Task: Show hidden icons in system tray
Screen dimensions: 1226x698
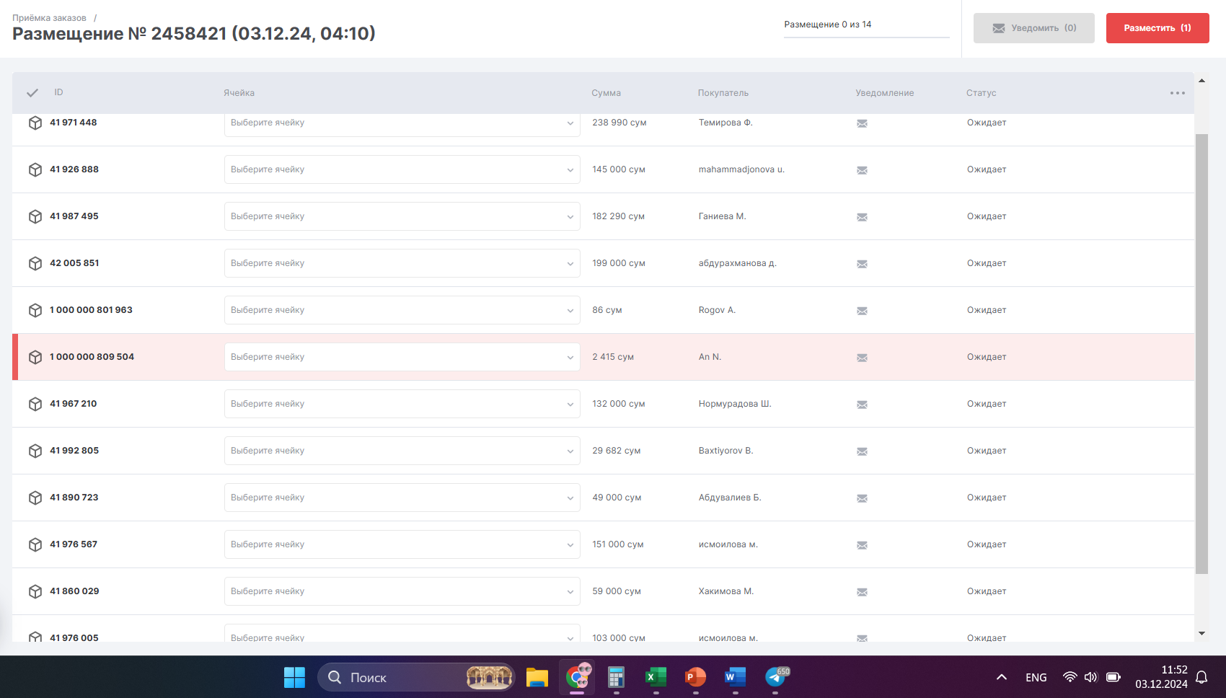Action: tap(1002, 677)
